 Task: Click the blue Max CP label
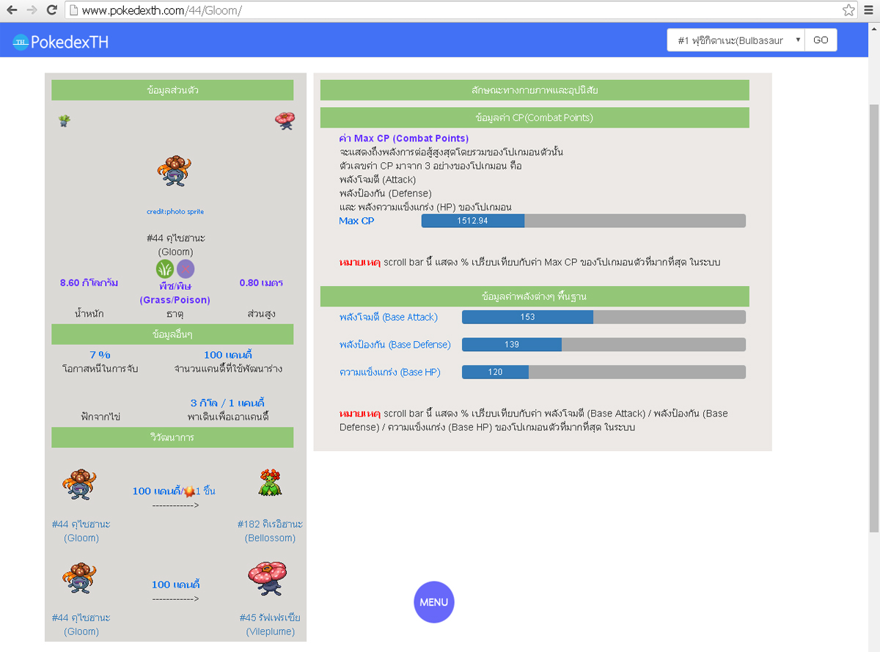point(356,221)
